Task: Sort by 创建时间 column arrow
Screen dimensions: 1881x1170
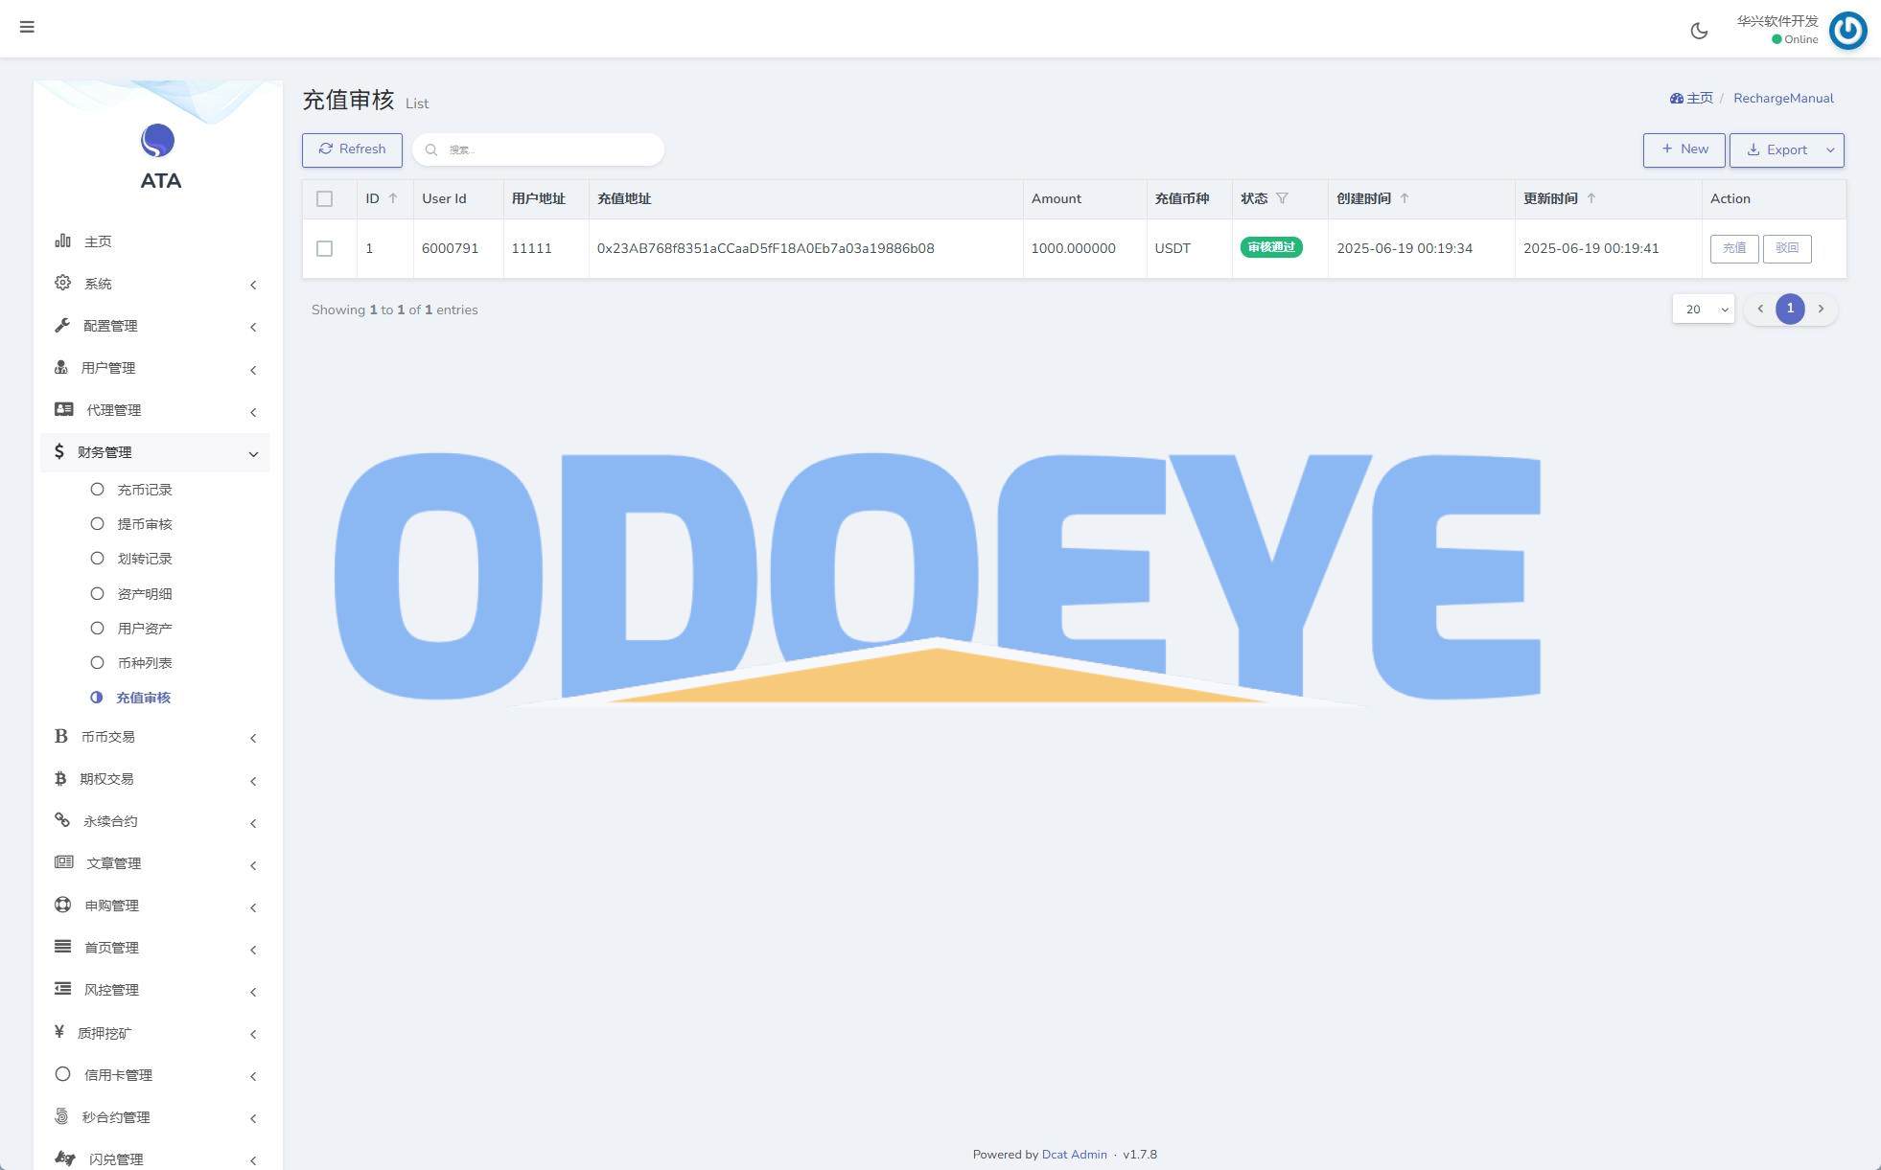Action: (x=1405, y=198)
